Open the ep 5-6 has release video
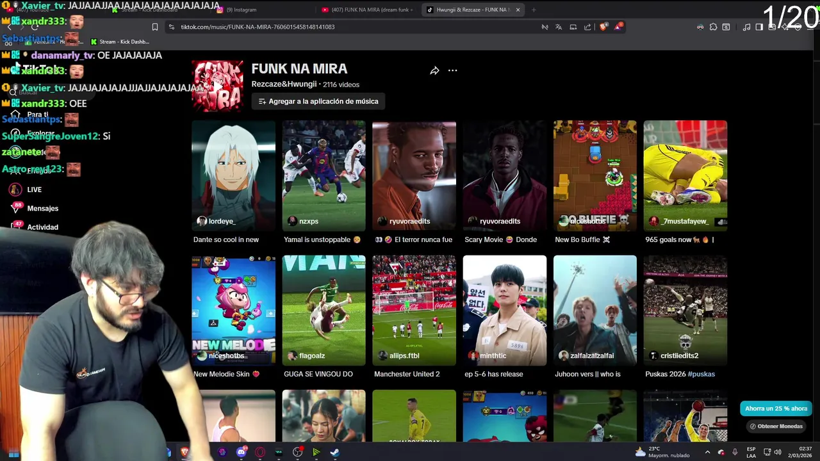820x461 pixels. pos(505,310)
